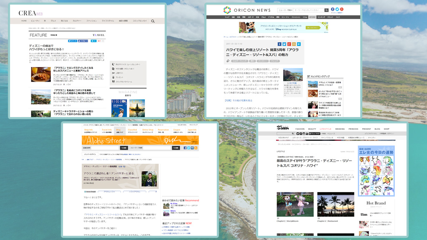This screenshot has height=240, width=427.
Task: Click Aloha Street Instagram icon
Action: pyautogui.click(x=192, y=148)
